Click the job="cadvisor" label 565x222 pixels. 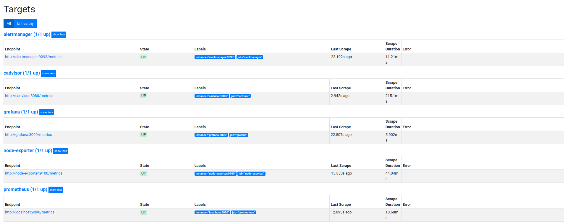(240, 96)
